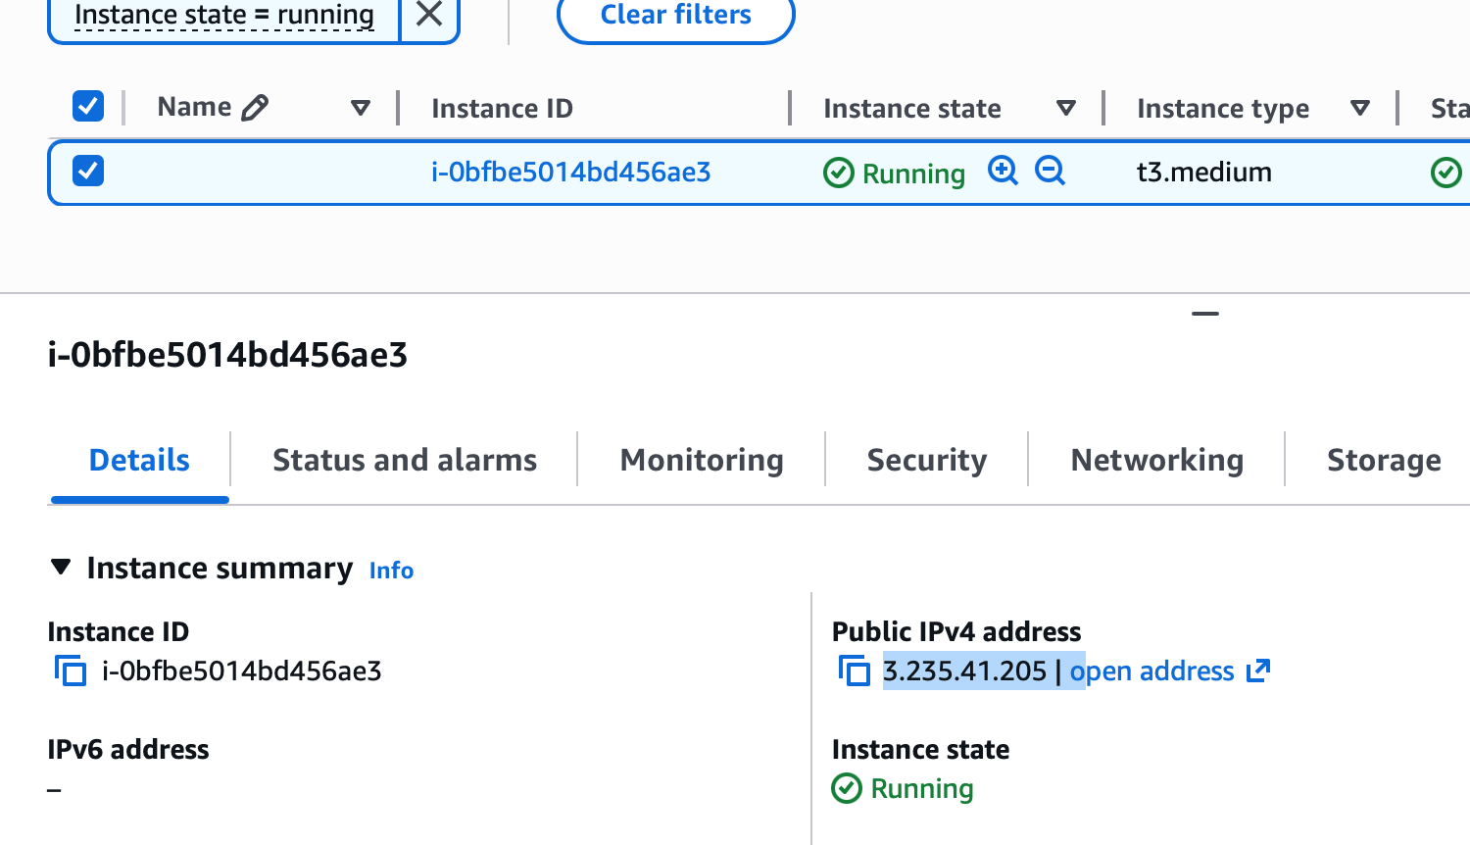Viewport: 1470px width, 845px height.
Task: Uncheck the select-all checkbox in table header
Action: 87,106
